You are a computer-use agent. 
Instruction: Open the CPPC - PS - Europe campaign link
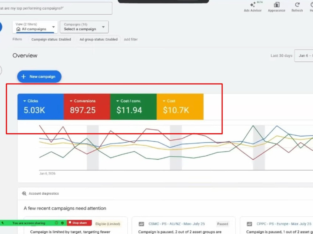(284, 224)
